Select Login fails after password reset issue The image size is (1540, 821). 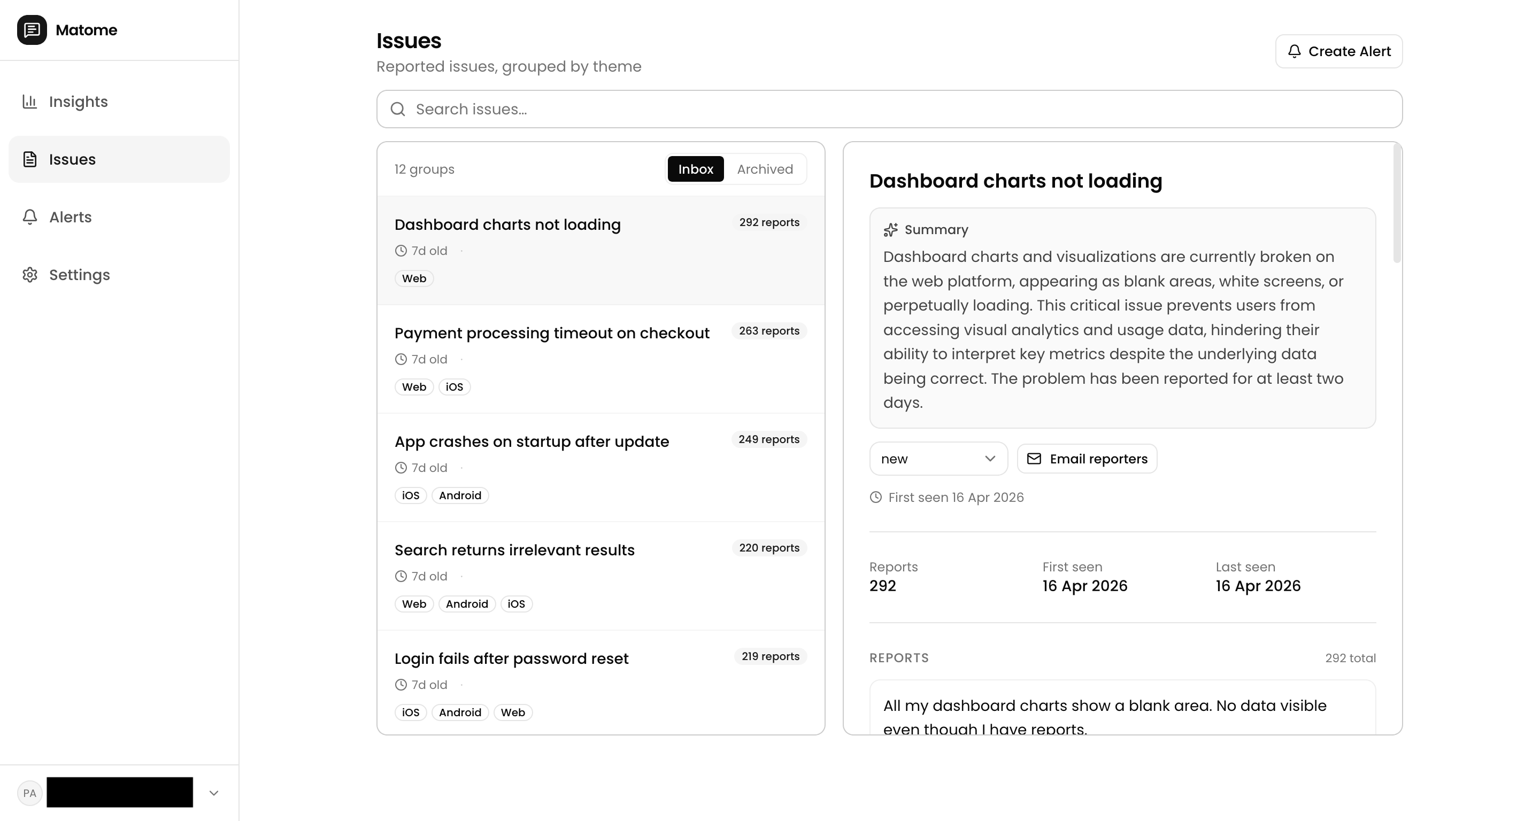point(601,683)
